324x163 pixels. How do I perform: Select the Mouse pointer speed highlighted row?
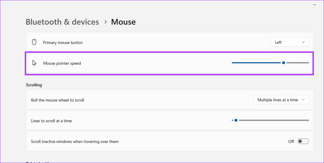(152, 63)
